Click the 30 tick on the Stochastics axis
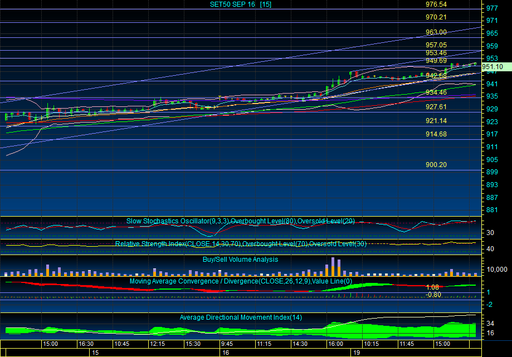 [x=490, y=233]
